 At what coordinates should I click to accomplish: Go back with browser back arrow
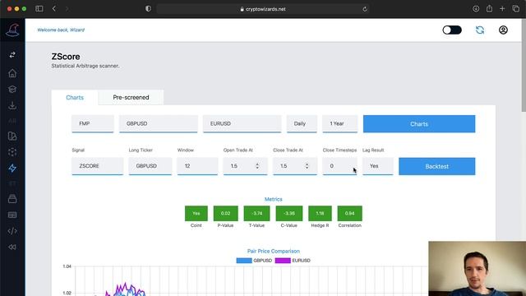click(x=54, y=9)
